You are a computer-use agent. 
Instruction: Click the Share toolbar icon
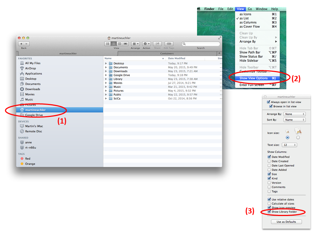tap(157, 44)
